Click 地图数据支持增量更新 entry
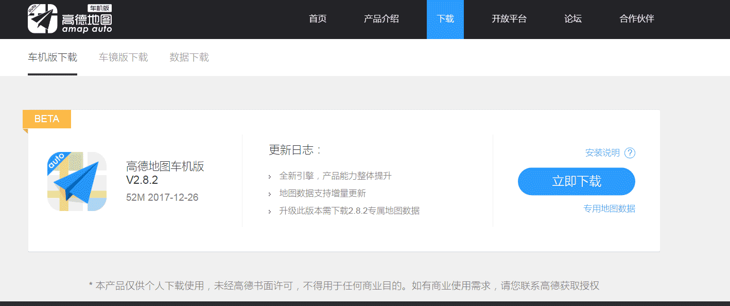 coord(322,194)
